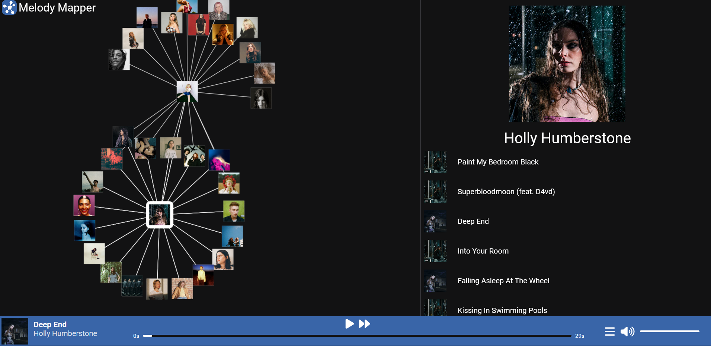Select the upper central hub artist node
Image resolution: width=711 pixels, height=346 pixels.
pyautogui.click(x=187, y=91)
